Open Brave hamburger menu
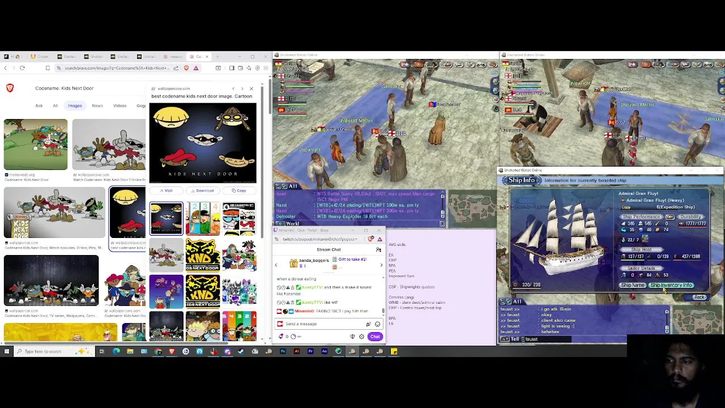 tap(266, 68)
